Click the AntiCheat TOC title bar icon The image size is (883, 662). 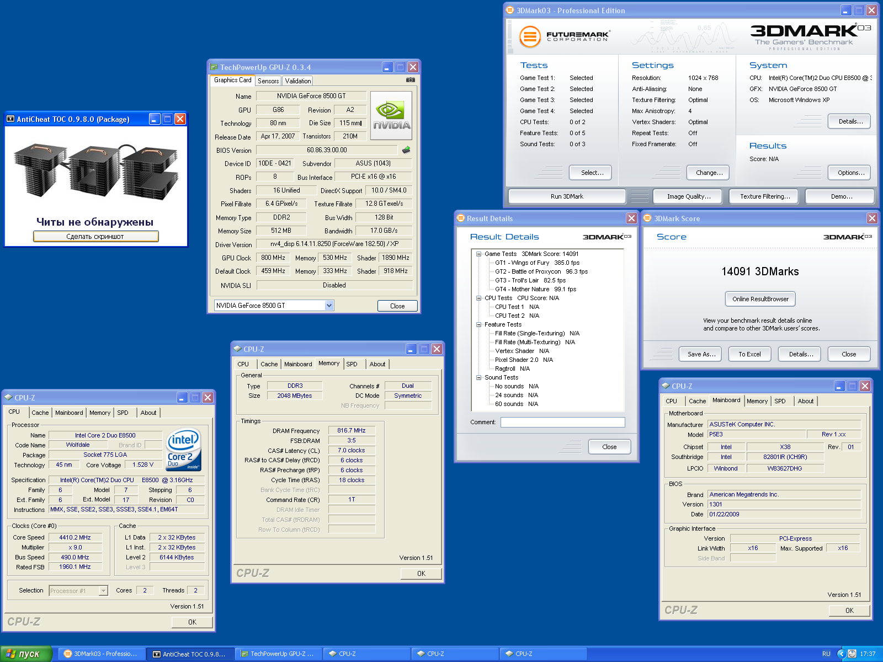click(10, 119)
